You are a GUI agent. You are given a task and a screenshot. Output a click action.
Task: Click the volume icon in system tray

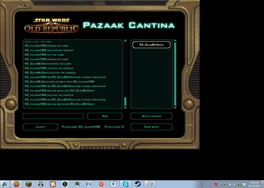pyautogui.click(x=235, y=184)
